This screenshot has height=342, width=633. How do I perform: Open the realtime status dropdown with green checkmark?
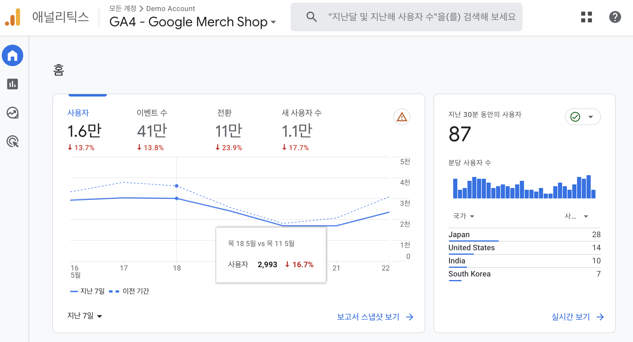(582, 117)
